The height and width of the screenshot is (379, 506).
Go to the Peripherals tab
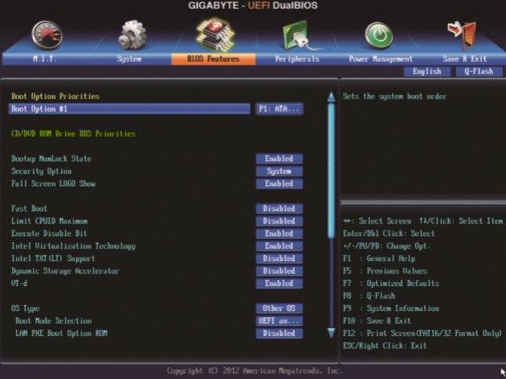click(x=297, y=59)
